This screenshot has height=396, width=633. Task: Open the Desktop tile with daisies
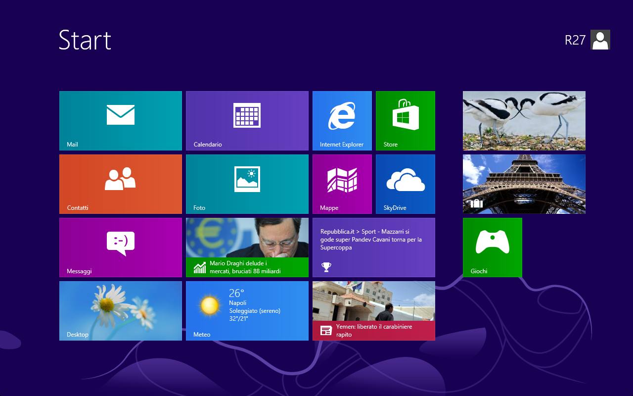tap(121, 311)
